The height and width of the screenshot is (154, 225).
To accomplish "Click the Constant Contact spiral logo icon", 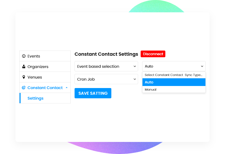I will tap(24, 88).
